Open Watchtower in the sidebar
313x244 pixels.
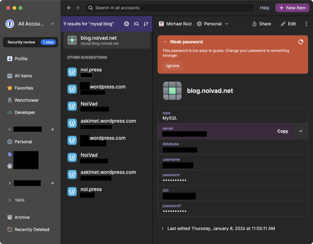click(27, 100)
